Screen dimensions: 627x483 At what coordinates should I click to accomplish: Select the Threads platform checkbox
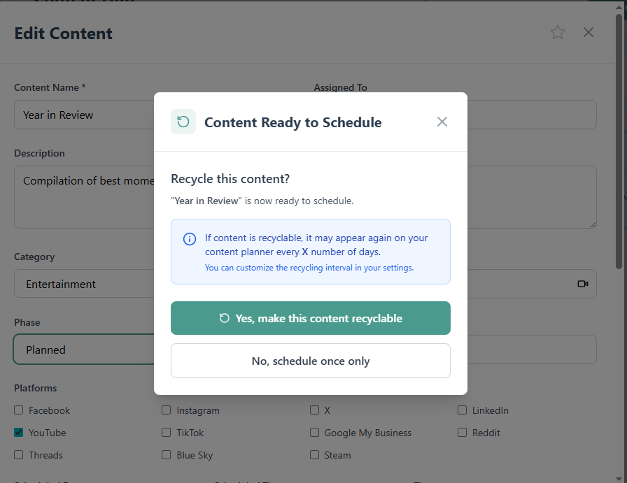(x=19, y=455)
